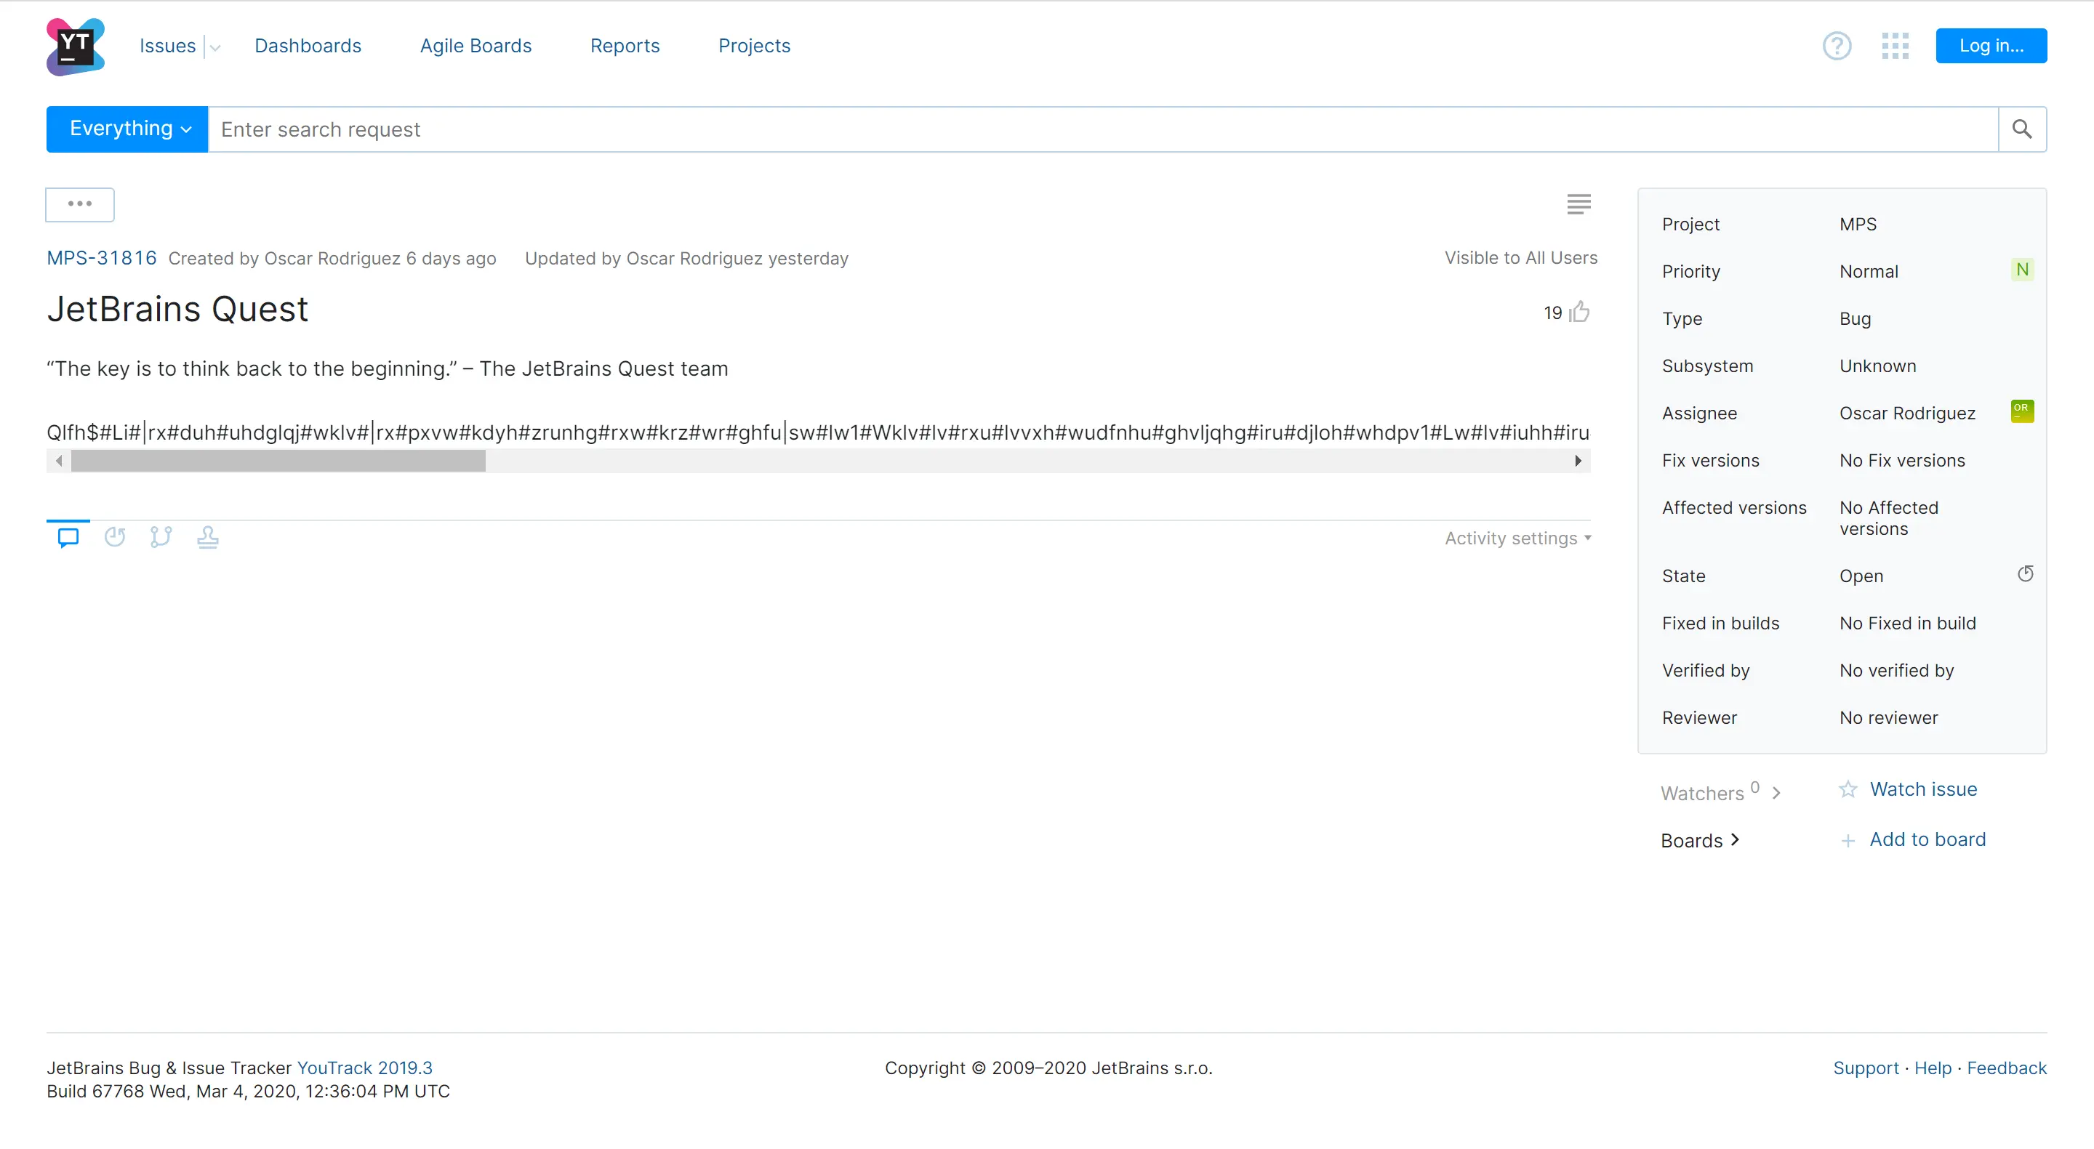Go to the Reports menu
The width and height of the screenshot is (2094, 1149).
click(625, 47)
